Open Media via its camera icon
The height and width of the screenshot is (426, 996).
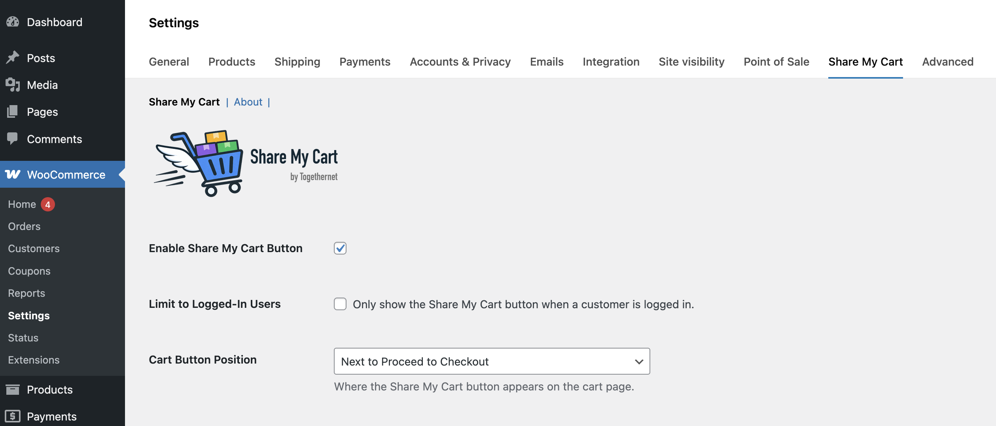tap(13, 85)
